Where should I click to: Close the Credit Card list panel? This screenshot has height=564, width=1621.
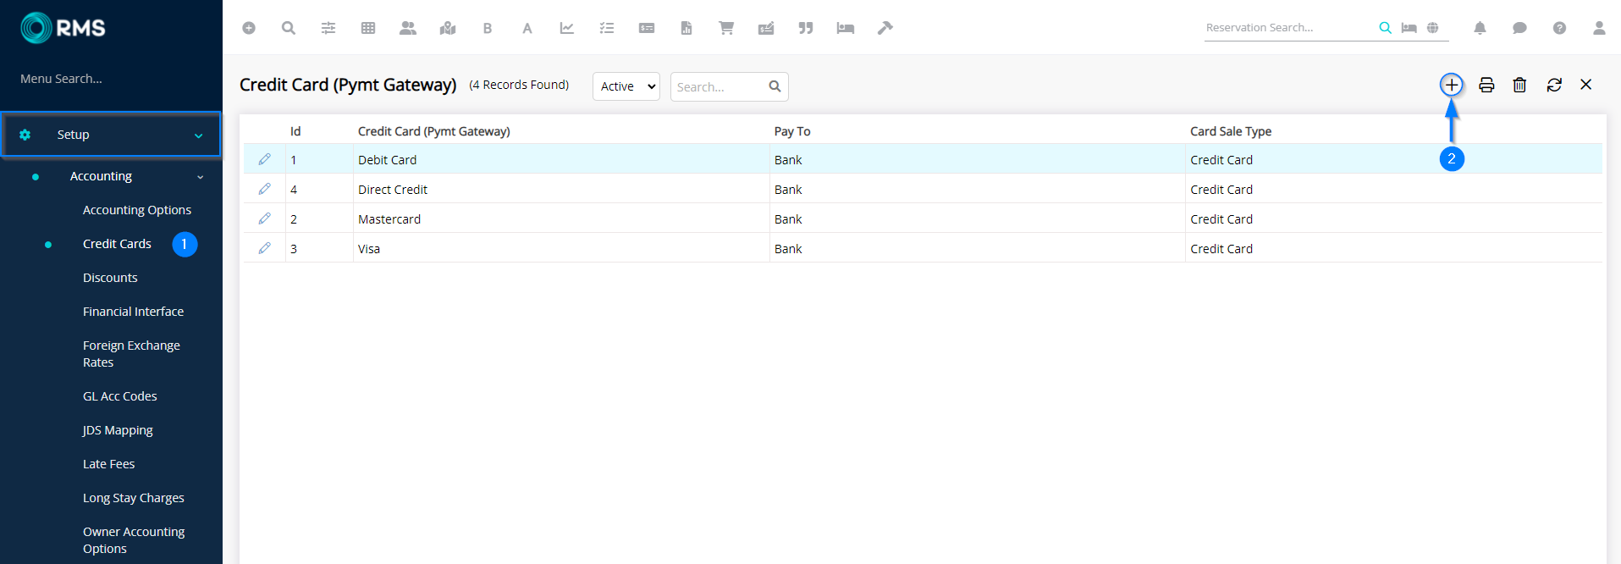click(1585, 85)
